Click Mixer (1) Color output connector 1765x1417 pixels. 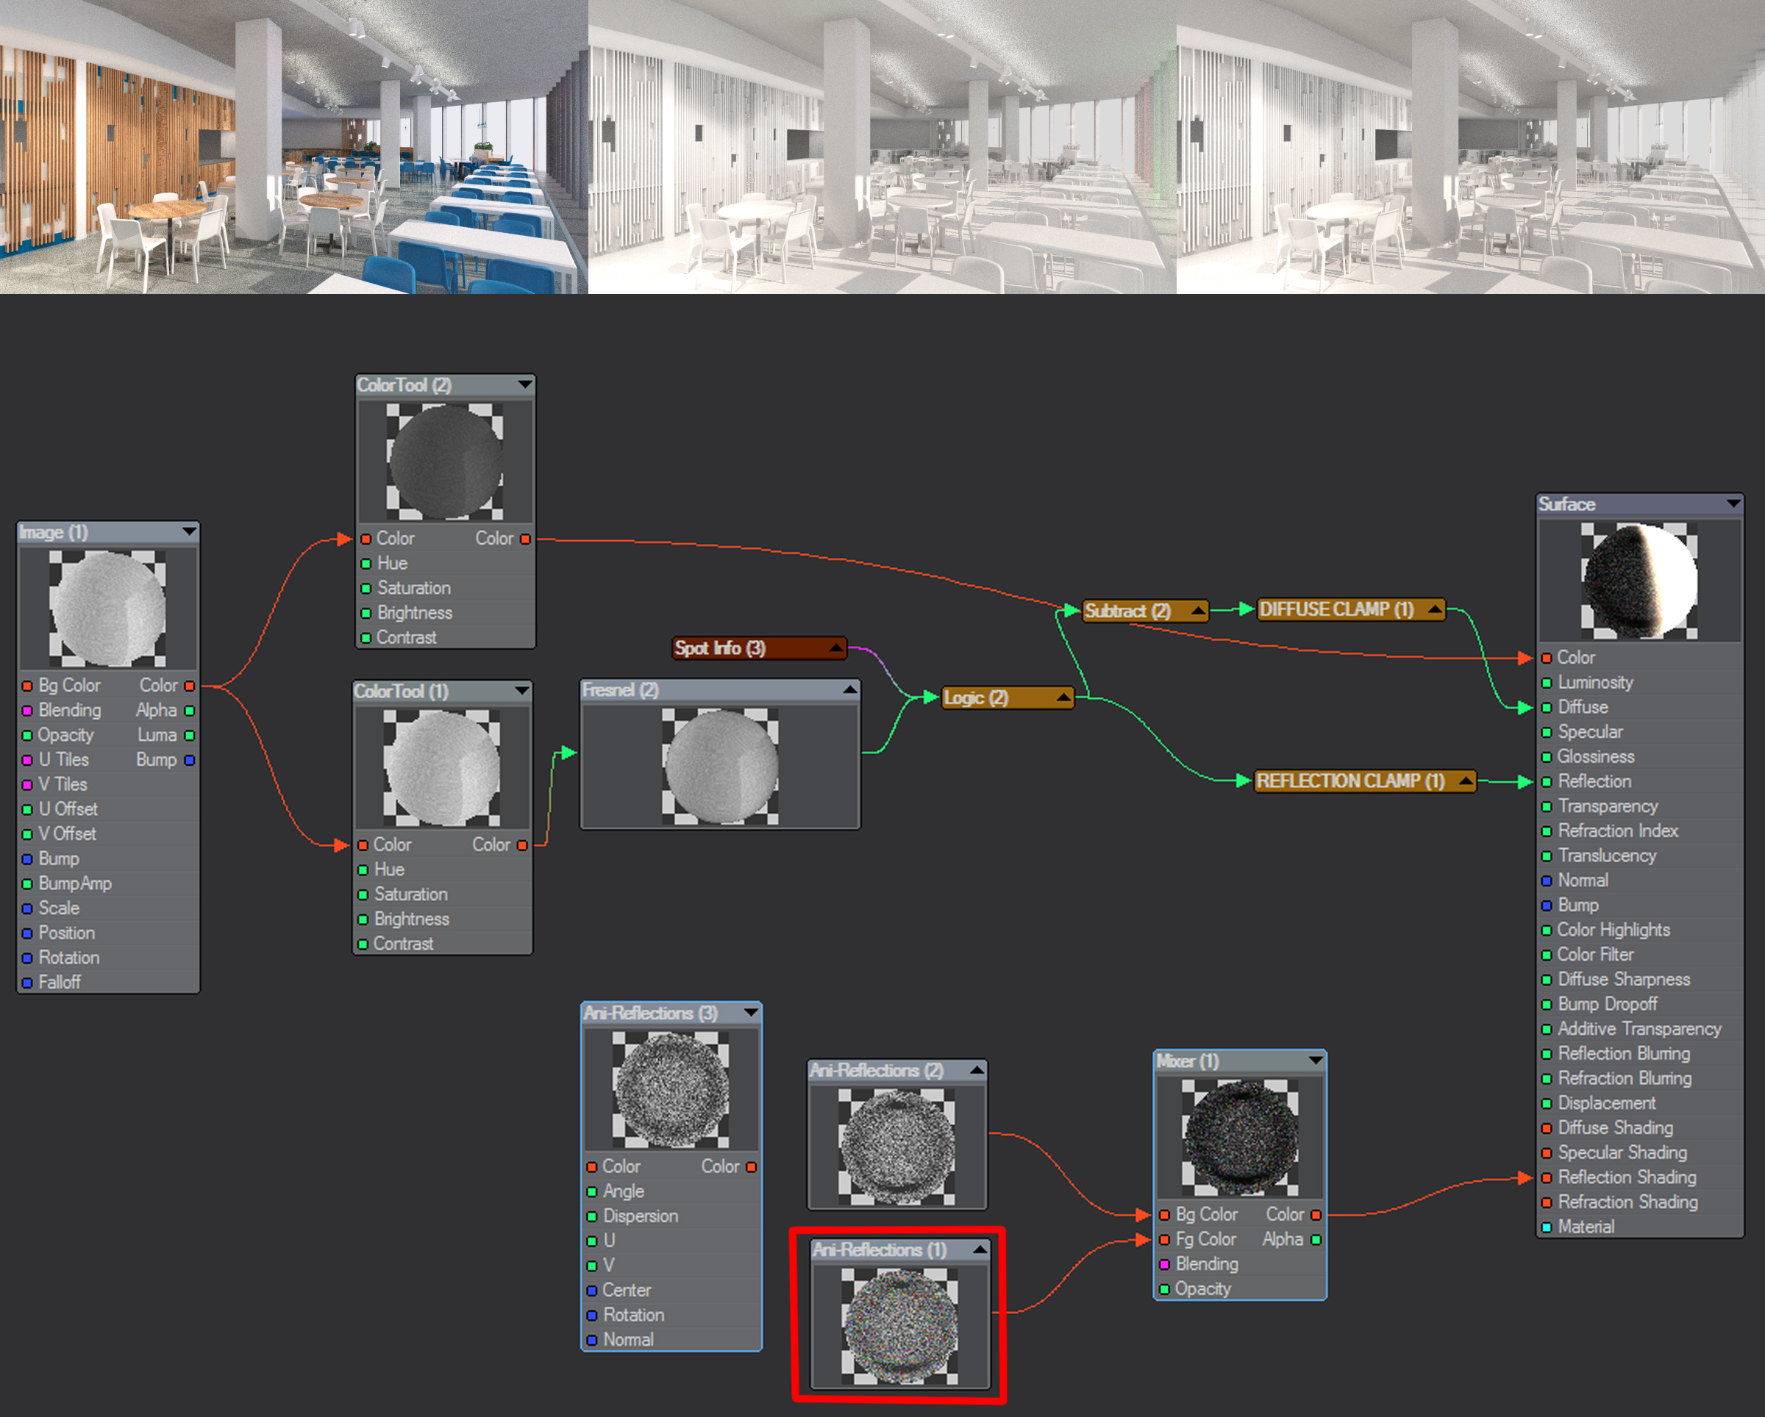tap(1316, 1215)
